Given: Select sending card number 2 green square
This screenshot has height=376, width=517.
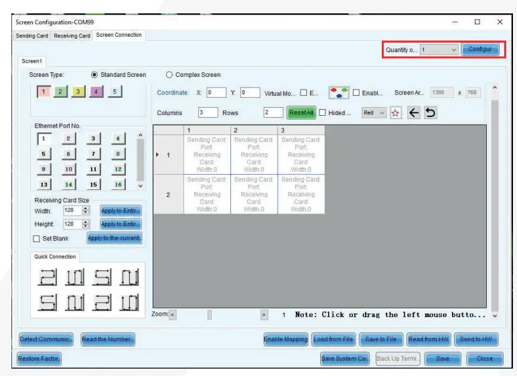Looking at the screenshot, I should click(60, 92).
